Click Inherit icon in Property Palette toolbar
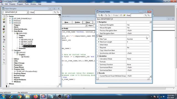This screenshot has width=177, height=99. pos(117,15)
